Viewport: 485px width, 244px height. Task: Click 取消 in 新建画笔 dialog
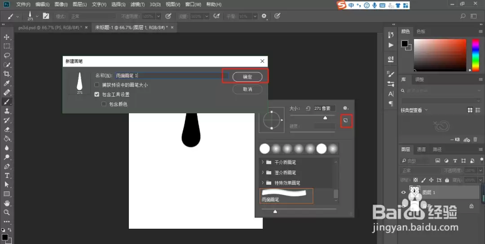tap(247, 89)
